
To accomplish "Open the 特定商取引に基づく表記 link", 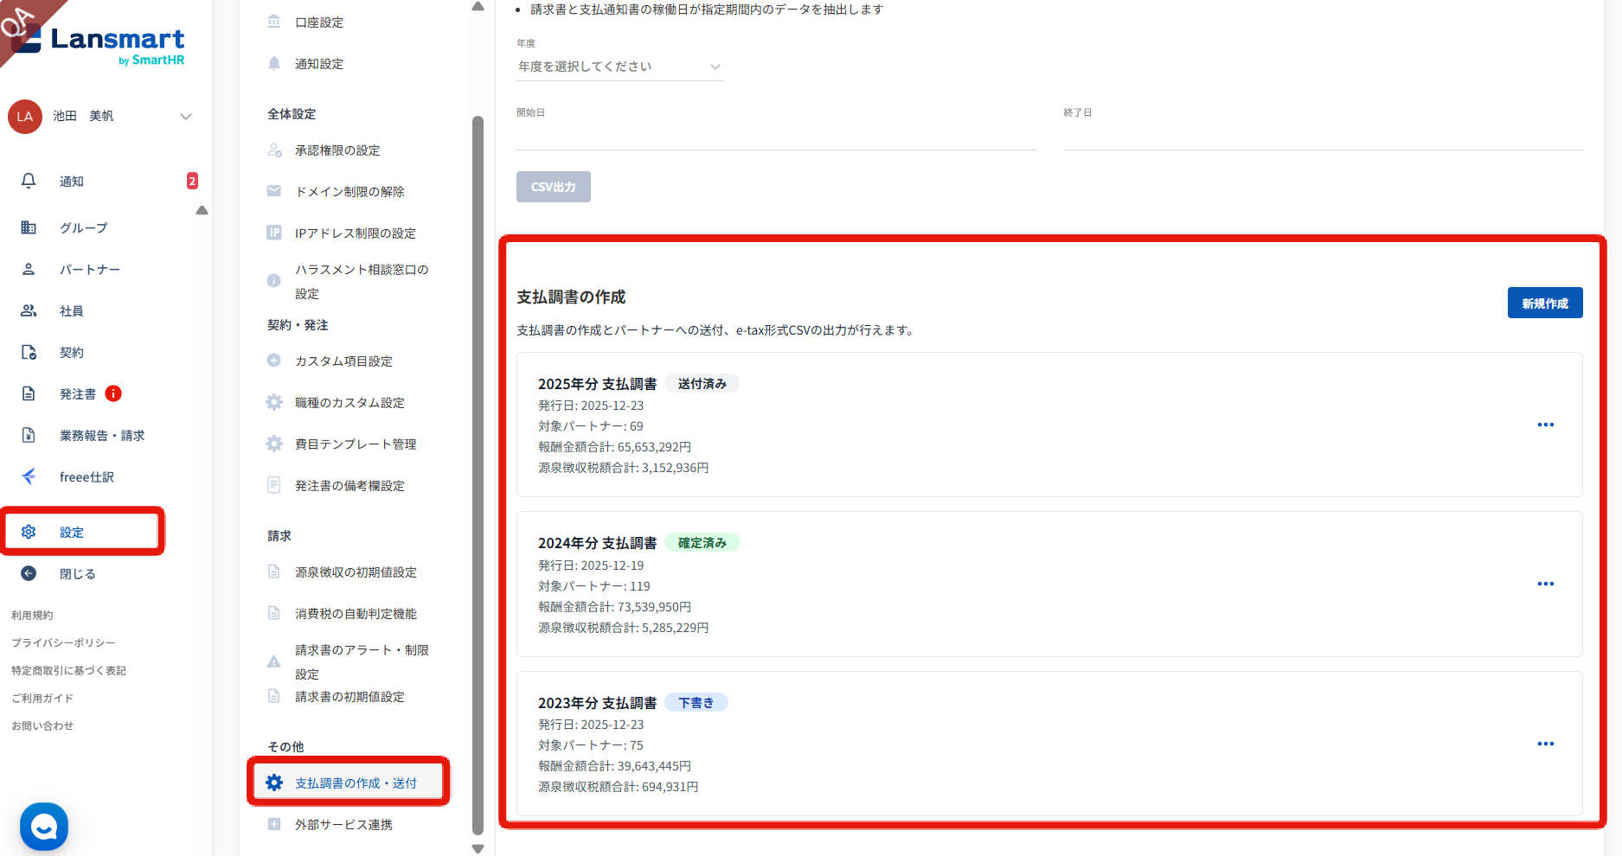I will point(68,670).
